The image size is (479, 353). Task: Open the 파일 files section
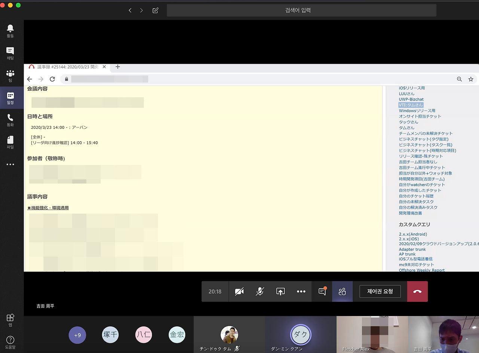point(10,142)
